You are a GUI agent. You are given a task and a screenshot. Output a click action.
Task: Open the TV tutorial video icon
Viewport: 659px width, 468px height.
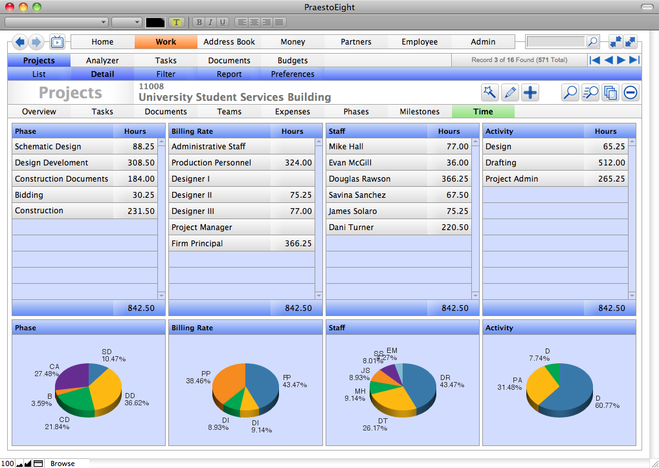pos(57,42)
